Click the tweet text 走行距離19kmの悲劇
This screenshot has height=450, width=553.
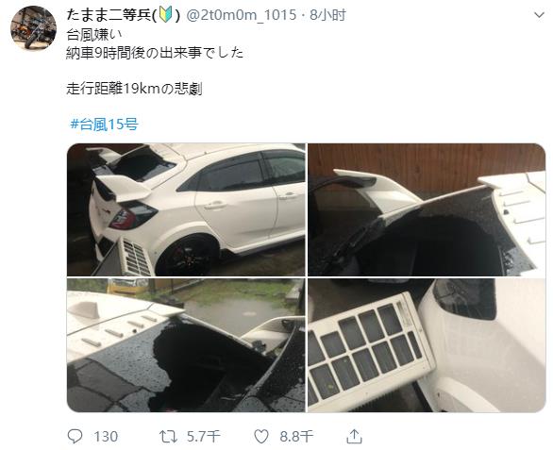(134, 89)
